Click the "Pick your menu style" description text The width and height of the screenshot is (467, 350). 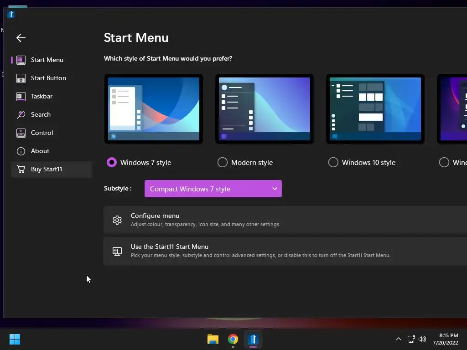pyautogui.click(x=260, y=255)
